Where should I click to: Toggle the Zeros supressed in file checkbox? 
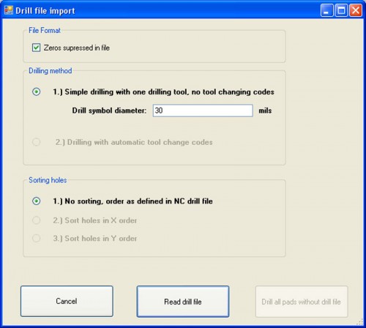click(36, 48)
